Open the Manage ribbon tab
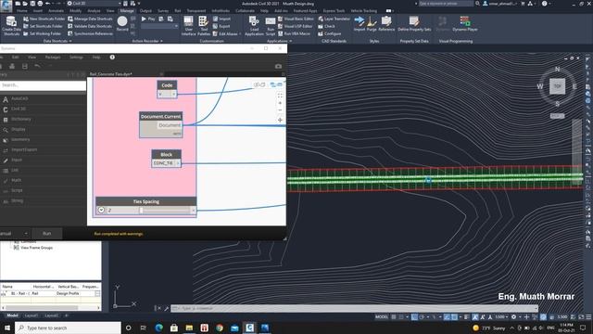Viewport: 593px width, 334px height. pyautogui.click(x=127, y=10)
